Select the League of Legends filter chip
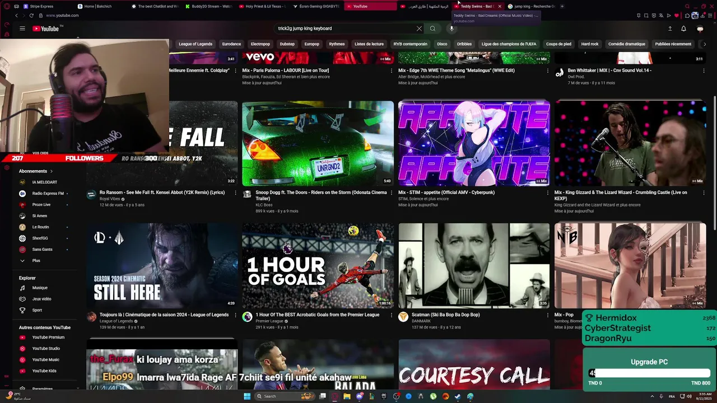The height and width of the screenshot is (403, 717). tap(195, 44)
